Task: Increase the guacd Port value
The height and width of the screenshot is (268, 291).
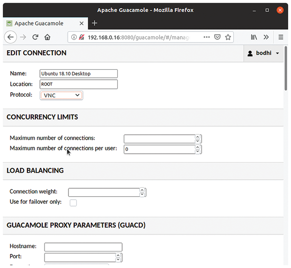Action: tap(118, 255)
